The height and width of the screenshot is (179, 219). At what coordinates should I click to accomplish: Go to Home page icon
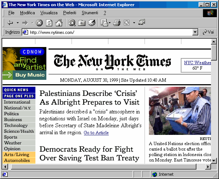tap(58, 23)
